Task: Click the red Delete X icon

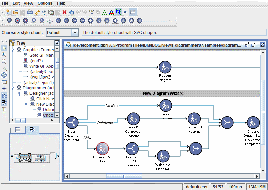Action: (x=64, y=12)
